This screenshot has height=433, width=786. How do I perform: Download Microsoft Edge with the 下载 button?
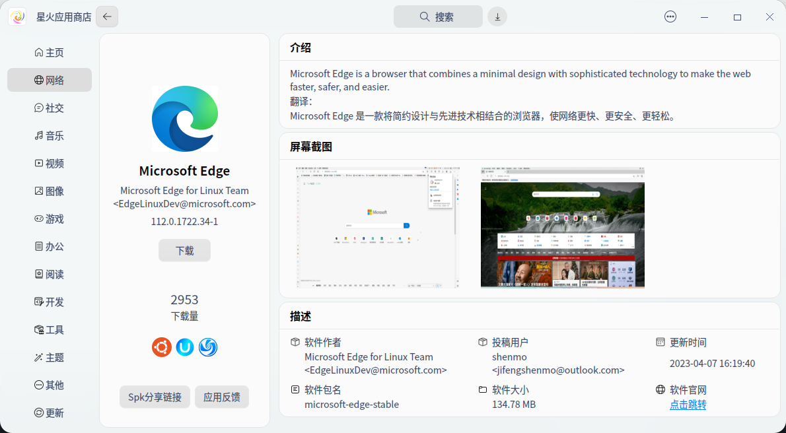click(x=184, y=250)
